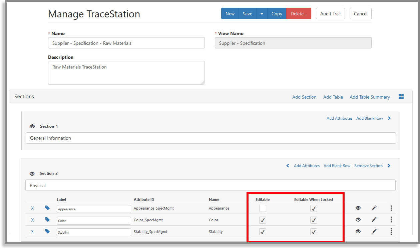Click the Color label input
Image resolution: width=420 pixels, height=249 pixels.
pos(94,221)
